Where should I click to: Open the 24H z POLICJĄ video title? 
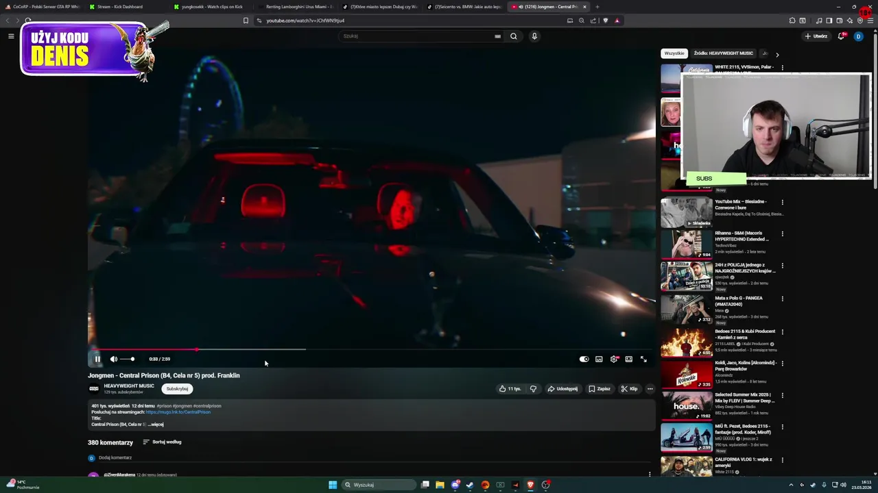point(744,268)
